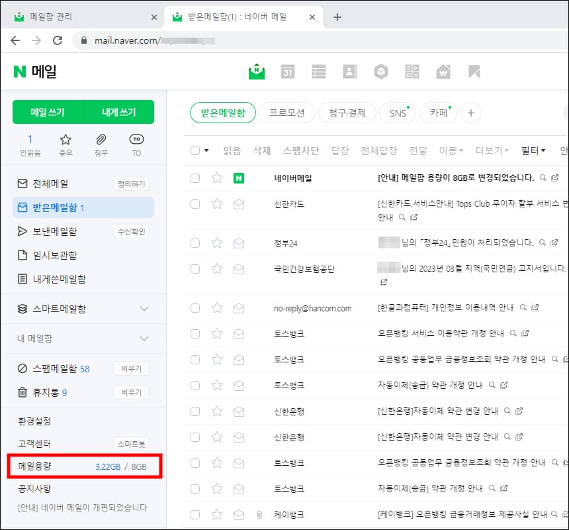Show starred important mail filter

click(66, 144)
